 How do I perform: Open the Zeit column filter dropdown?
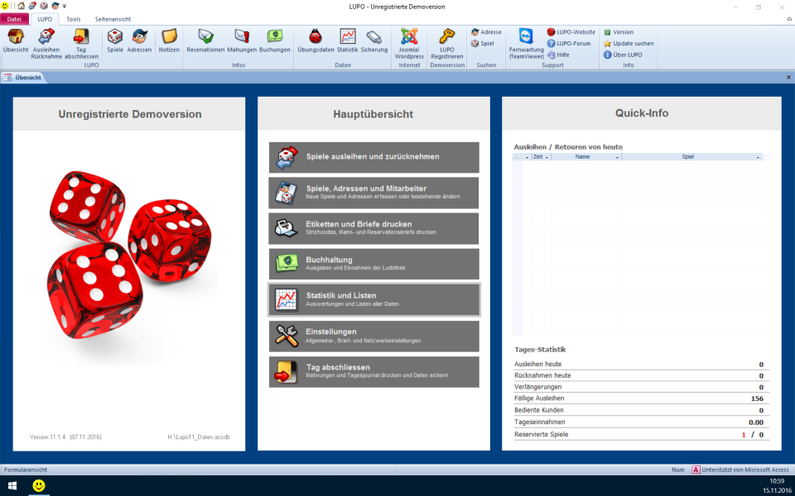click(x=547, y=157)
